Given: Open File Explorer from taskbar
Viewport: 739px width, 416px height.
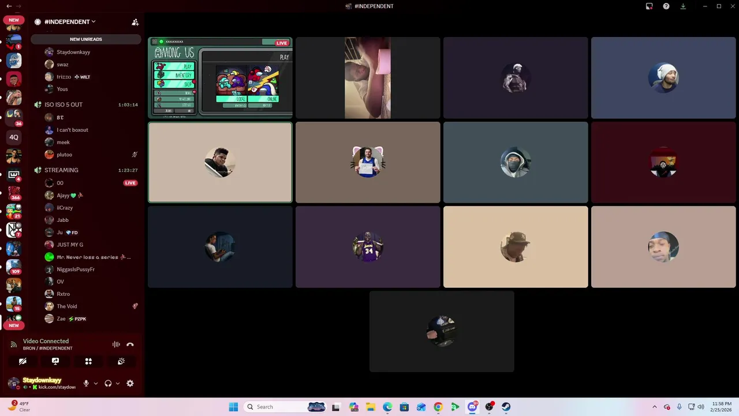Looking at the screenshot, I should 370,407.
